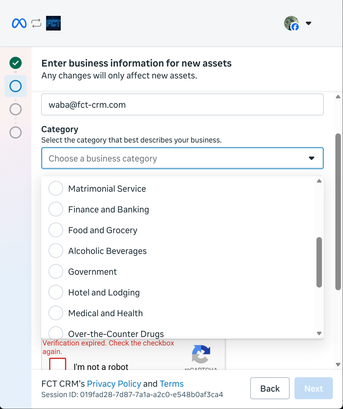This screenshot has width=343, height=409.
Task: Check the I'm not a robot checkbox
Action: tap(58, 364)
